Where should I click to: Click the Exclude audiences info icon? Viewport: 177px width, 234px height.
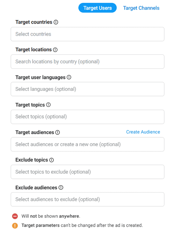click(x=61, y=187)
